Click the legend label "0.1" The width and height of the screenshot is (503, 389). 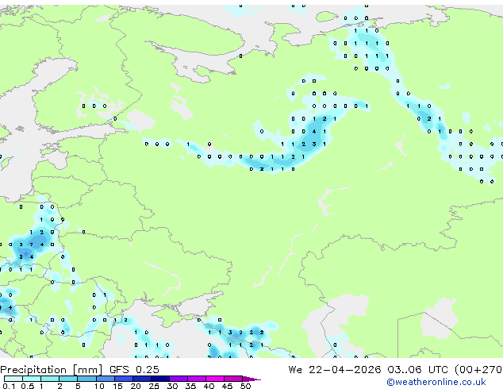(9, 386)
